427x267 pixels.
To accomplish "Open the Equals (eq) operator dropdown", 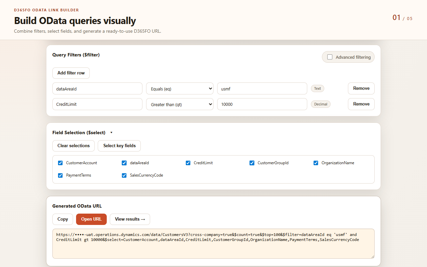I will (x=180, y=88).
